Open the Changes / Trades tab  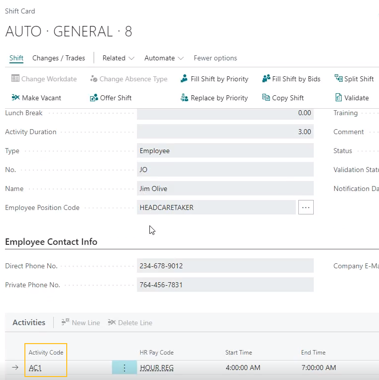[x=59, y=58]
